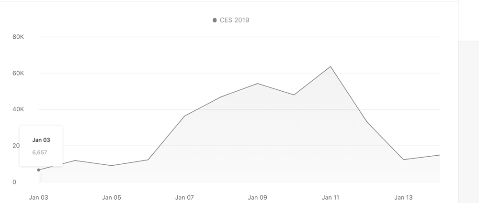Viewport: 479px width, 203px height.
Task: Select the highlighted Jan 03 data point marker
Action: point(38,170)
